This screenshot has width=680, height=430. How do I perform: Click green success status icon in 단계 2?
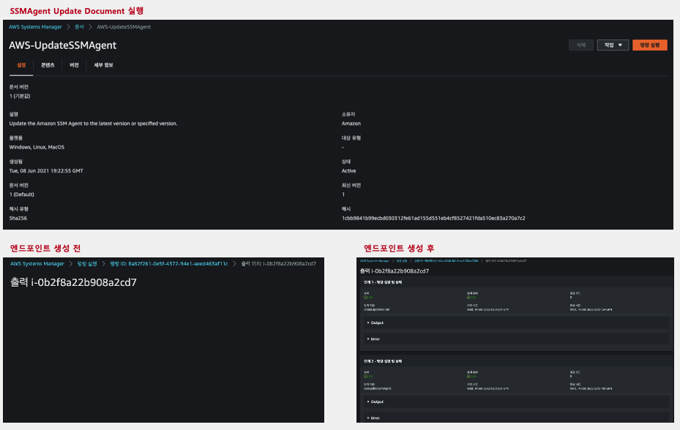click(366, 376)
